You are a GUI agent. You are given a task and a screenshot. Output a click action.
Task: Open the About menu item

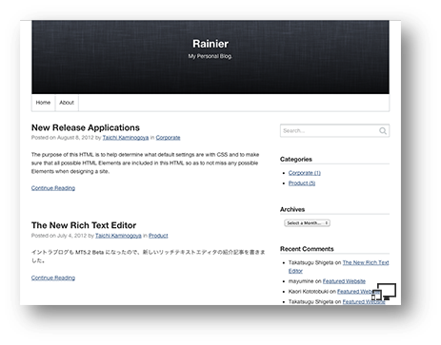[x=67, y=103]
